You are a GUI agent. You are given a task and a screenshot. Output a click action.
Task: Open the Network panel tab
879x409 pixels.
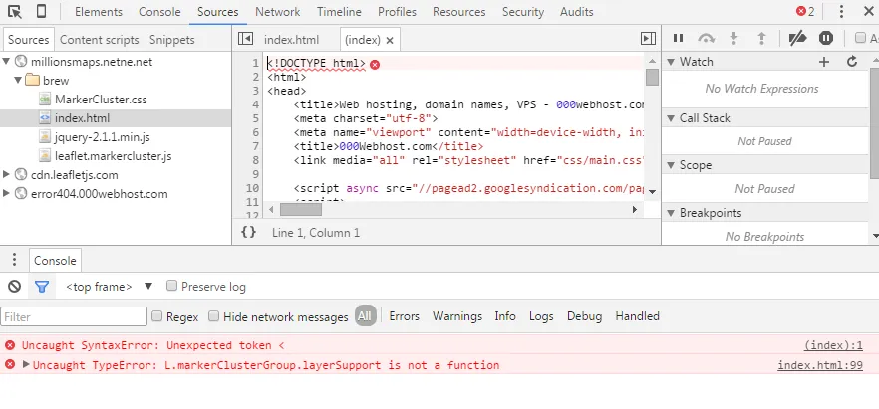pyautogui.click(x=277, y=12)
